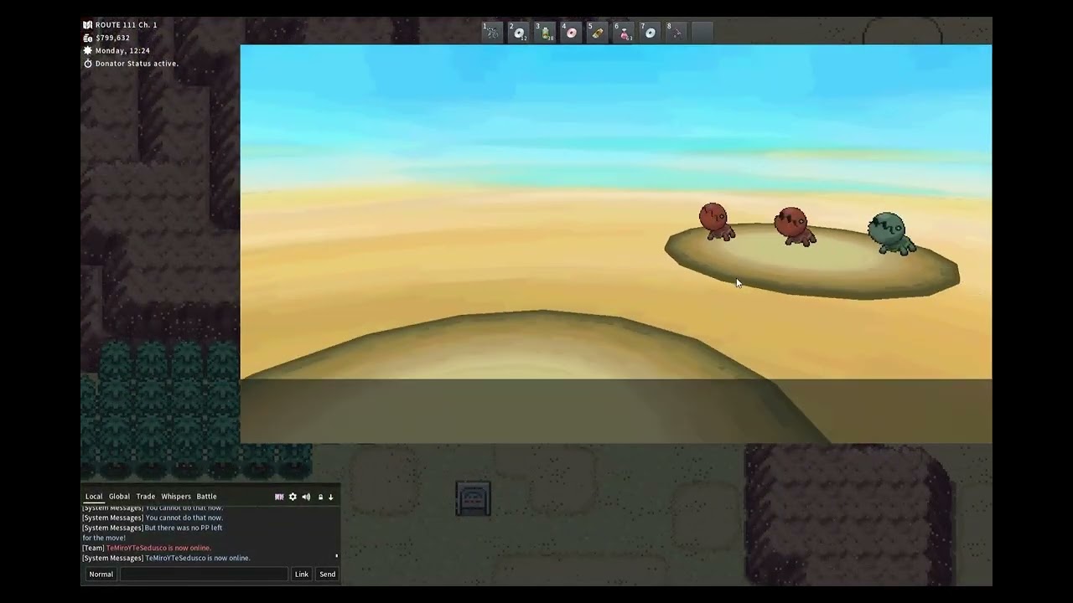The image size is (1073, 603).
Task: Click the empty ninth hotbar slot
Action: pos(702,33)
